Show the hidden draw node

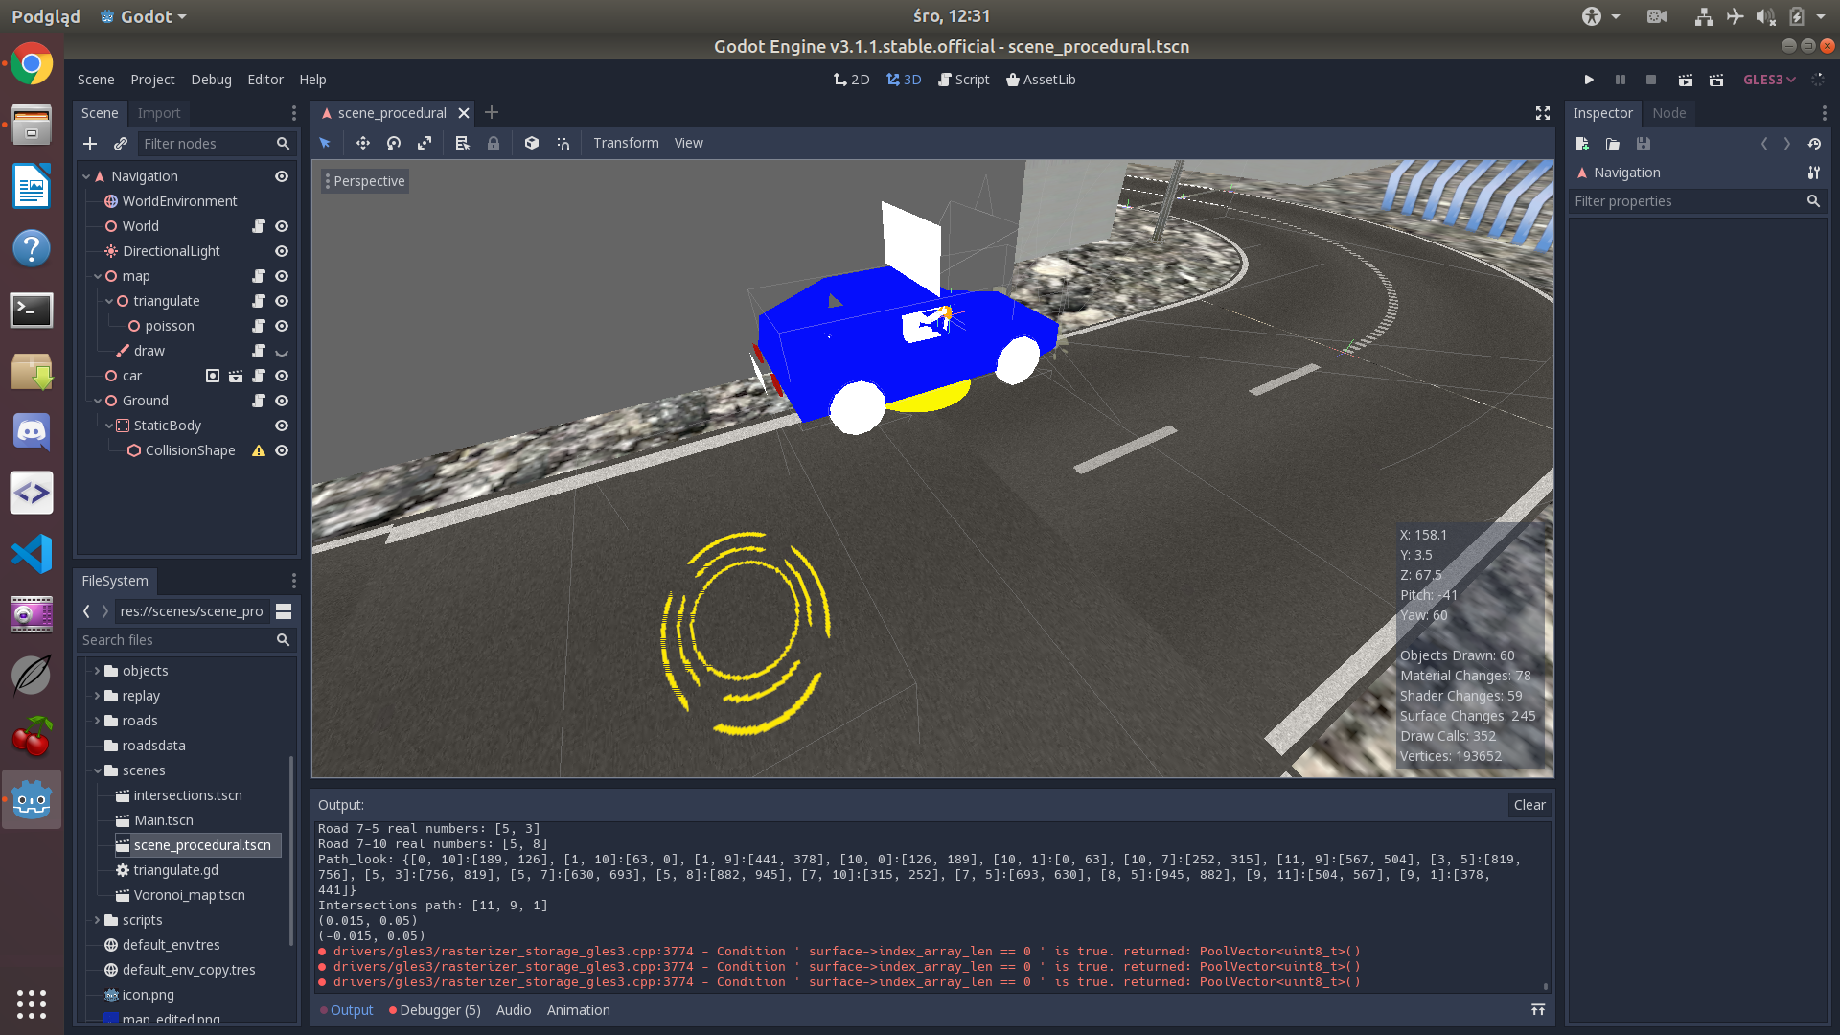tap(282, 351)
